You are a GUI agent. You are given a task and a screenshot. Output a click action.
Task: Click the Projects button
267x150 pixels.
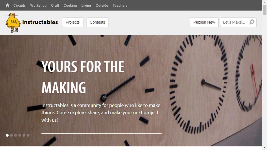tap(73, 22)
